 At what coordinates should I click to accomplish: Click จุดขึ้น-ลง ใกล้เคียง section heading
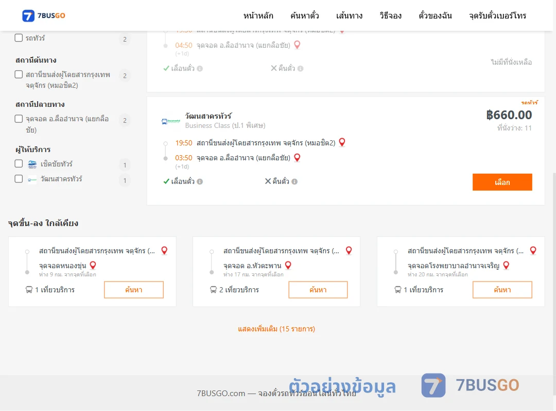tap(43, 223)
